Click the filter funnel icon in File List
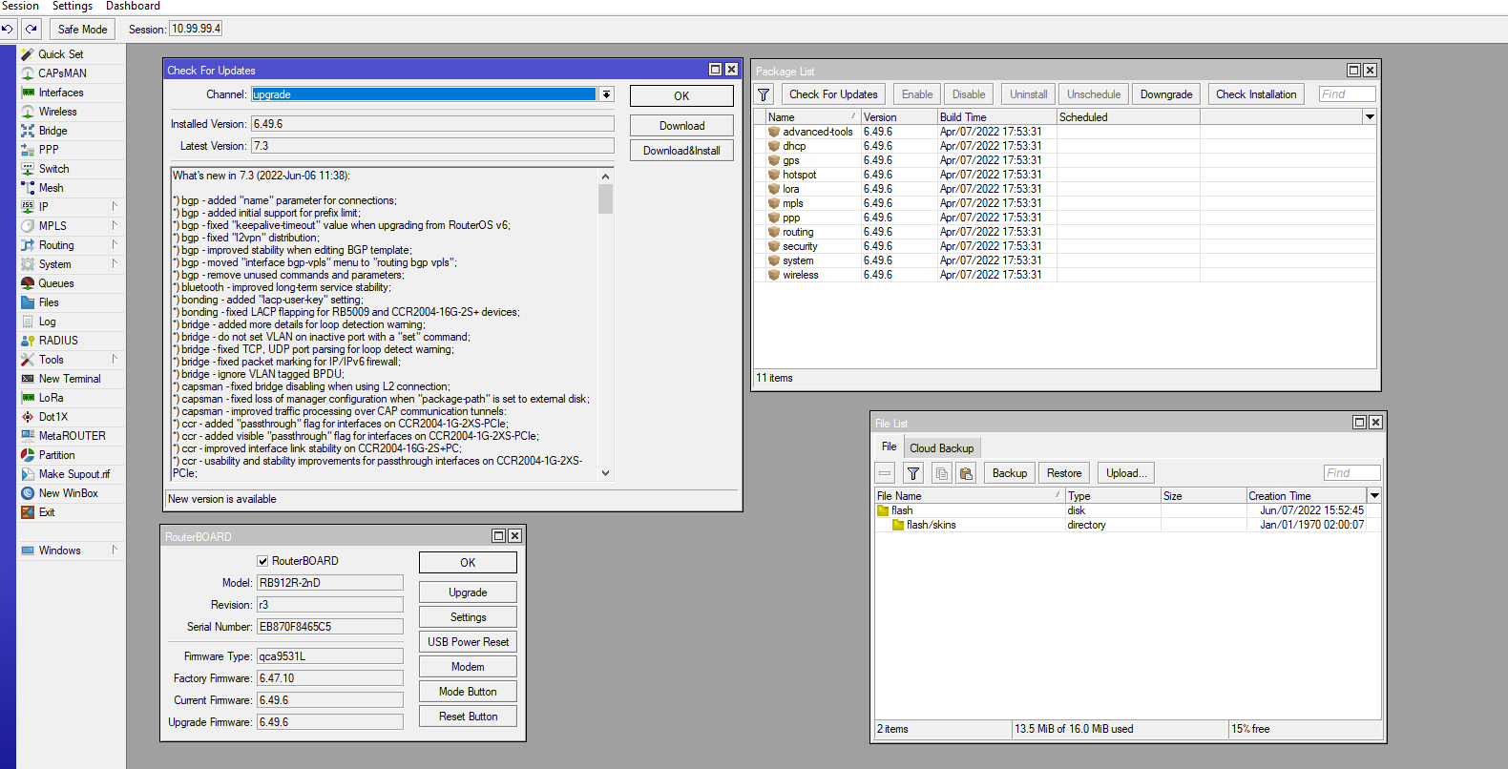Screen dimensions: 1508x769 913,473
